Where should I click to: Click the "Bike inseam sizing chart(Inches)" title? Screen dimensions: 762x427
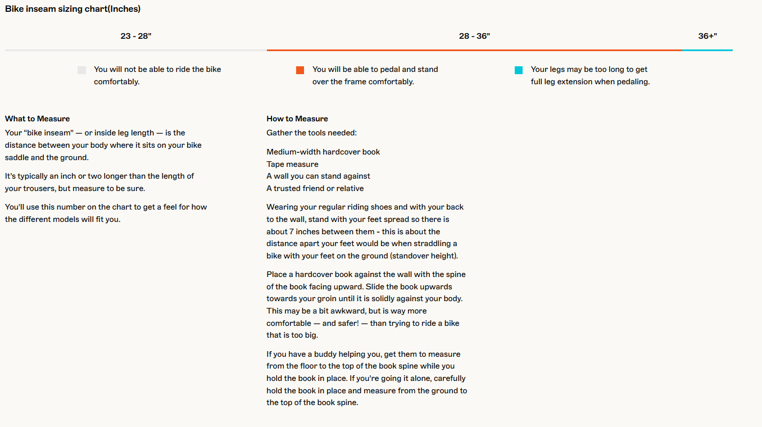point(73,9)
